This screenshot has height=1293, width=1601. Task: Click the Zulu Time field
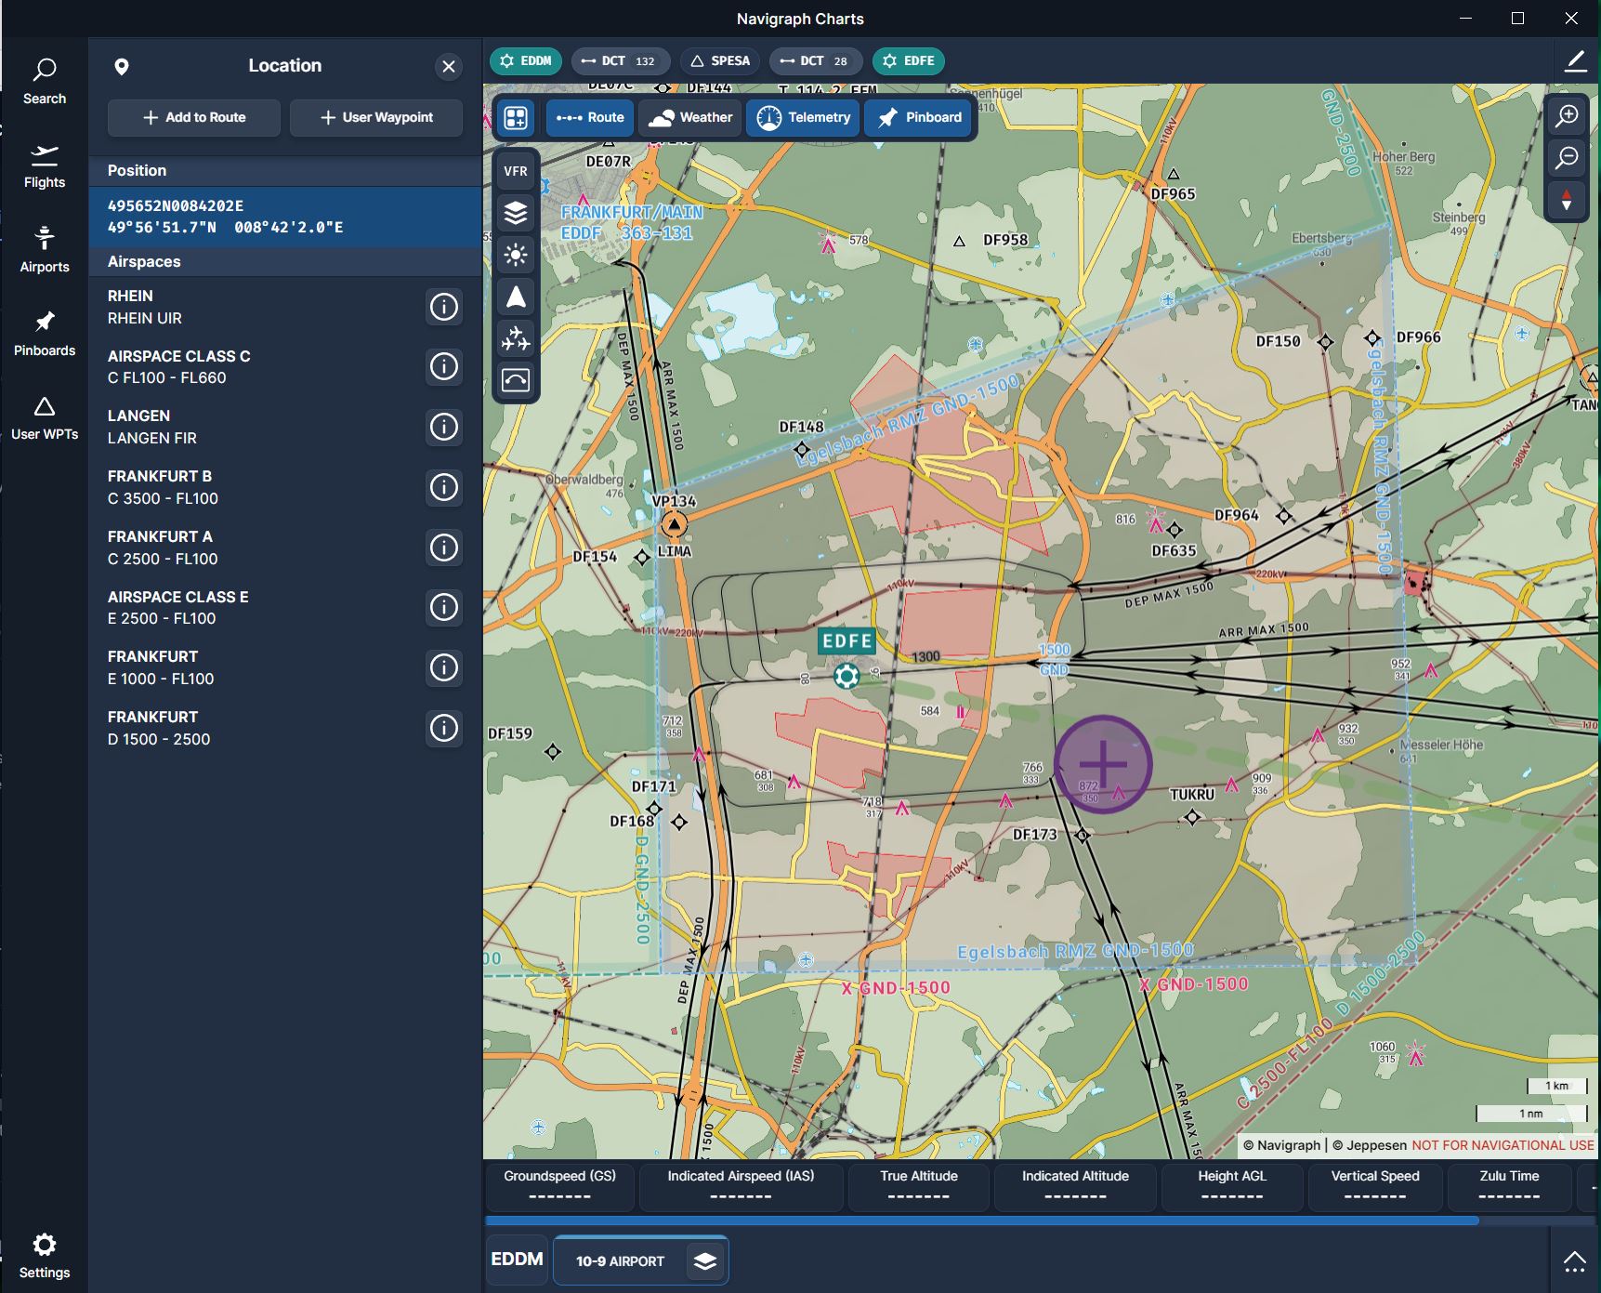(1509, 1186)
